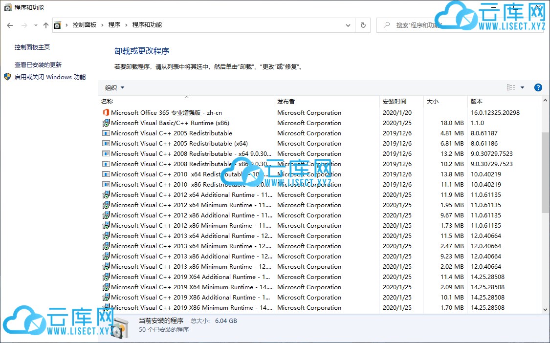The image size is (550, 343).
Task: Click the Forward navigation arrow
Action: pos(24,25)
